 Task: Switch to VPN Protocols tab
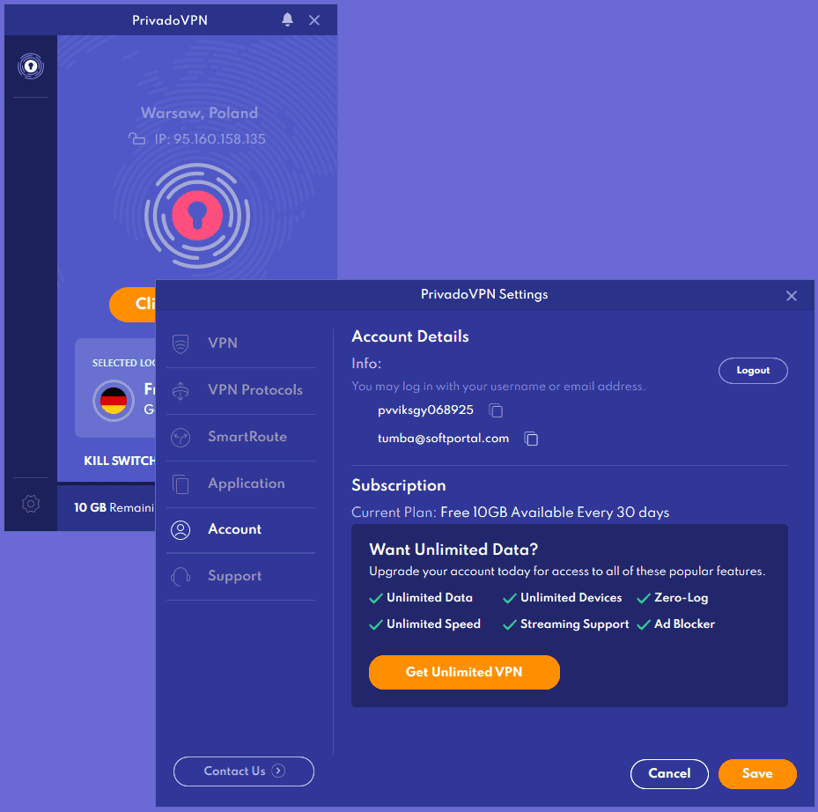(240, 390)
